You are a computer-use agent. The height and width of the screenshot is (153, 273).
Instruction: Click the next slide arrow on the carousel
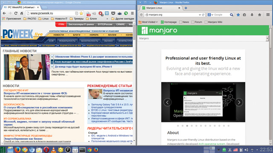[x=239, y=102]
